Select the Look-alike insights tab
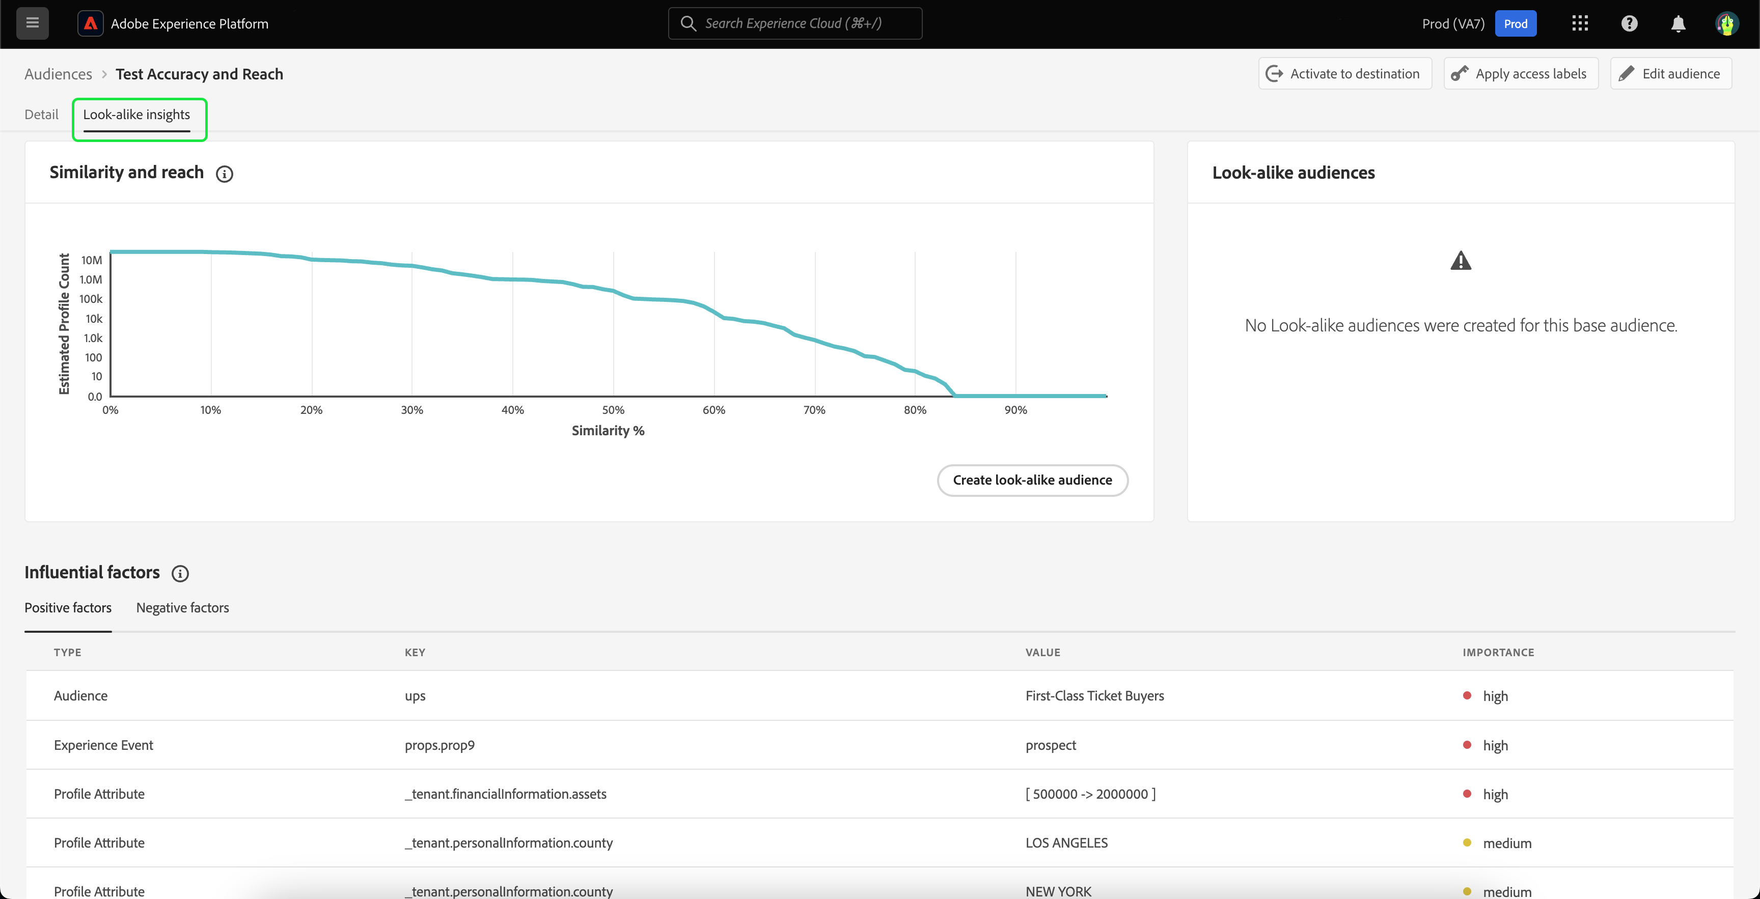 pyautogui.click(x=136, y=114)
